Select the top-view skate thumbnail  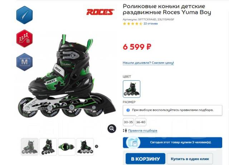click(x=67, y=147)
